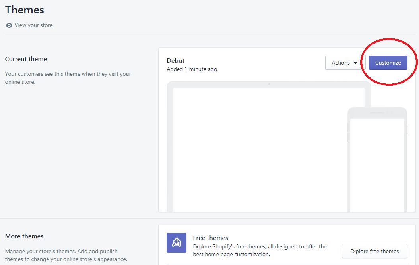This screenshot has height=265, width=419.
Task: Click the Debut theme name
Action: (x=176, y=61)
